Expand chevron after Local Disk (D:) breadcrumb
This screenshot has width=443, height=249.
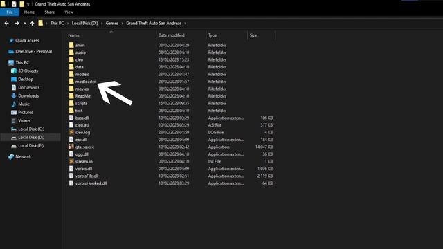tap(102, 23)
